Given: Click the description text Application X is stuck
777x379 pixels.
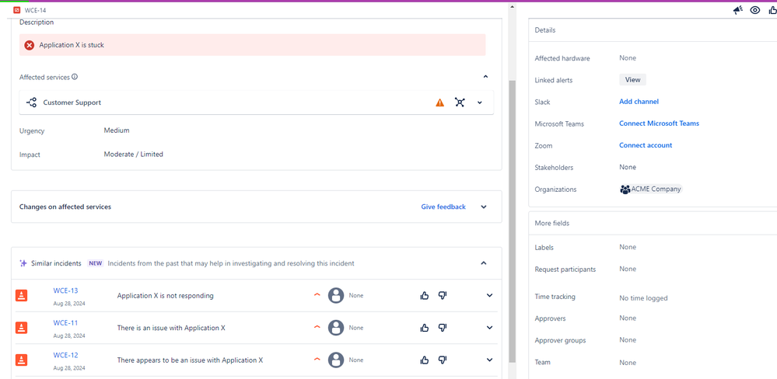Looking at the screenshot, I should tap(72, 45).
